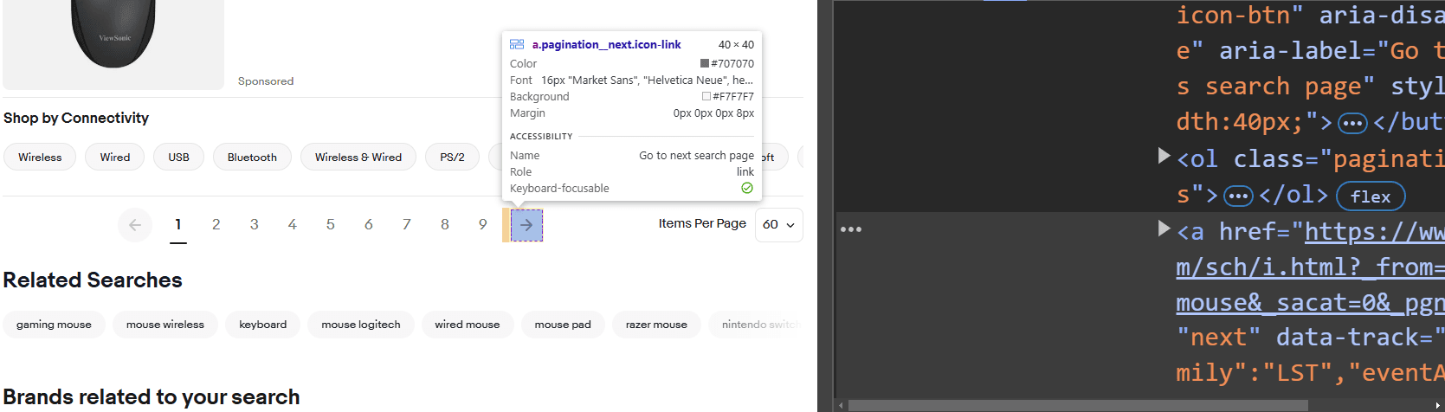The width and height of the screenshot is (1445, 412).
Task: Click DevTools scrollbar right arrow
Action: point(1438,405)
